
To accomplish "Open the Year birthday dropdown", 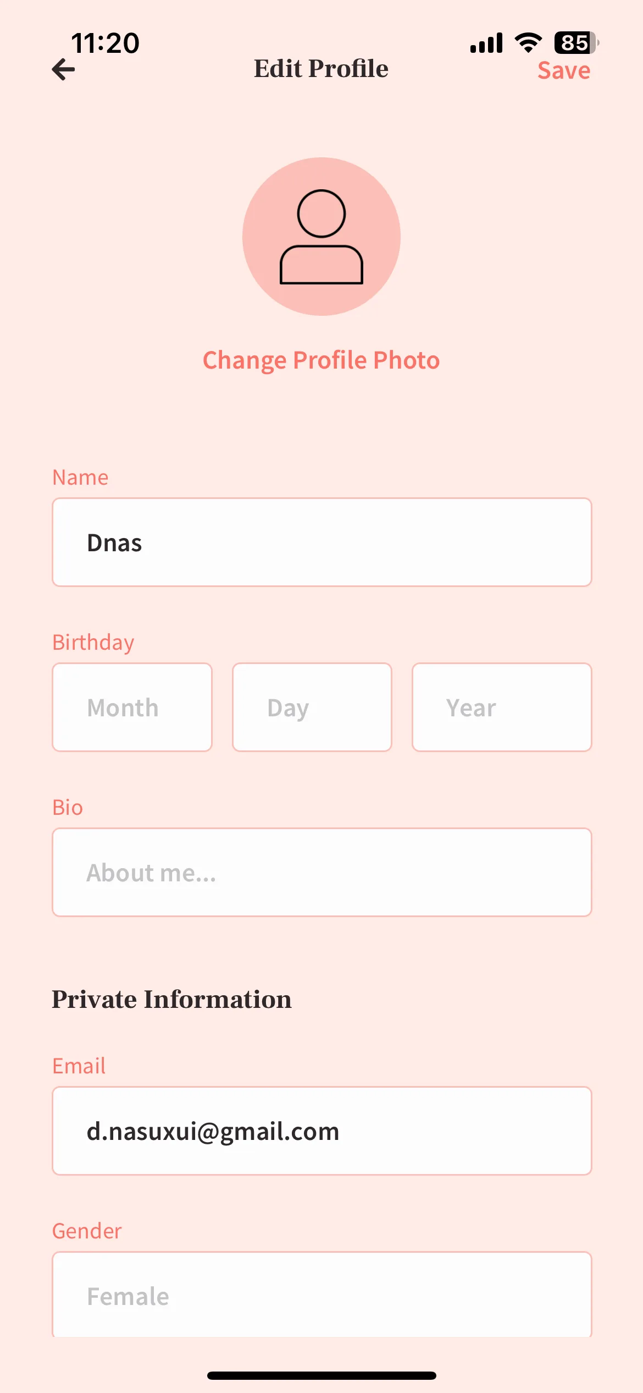I will click(x=502, y=708).
